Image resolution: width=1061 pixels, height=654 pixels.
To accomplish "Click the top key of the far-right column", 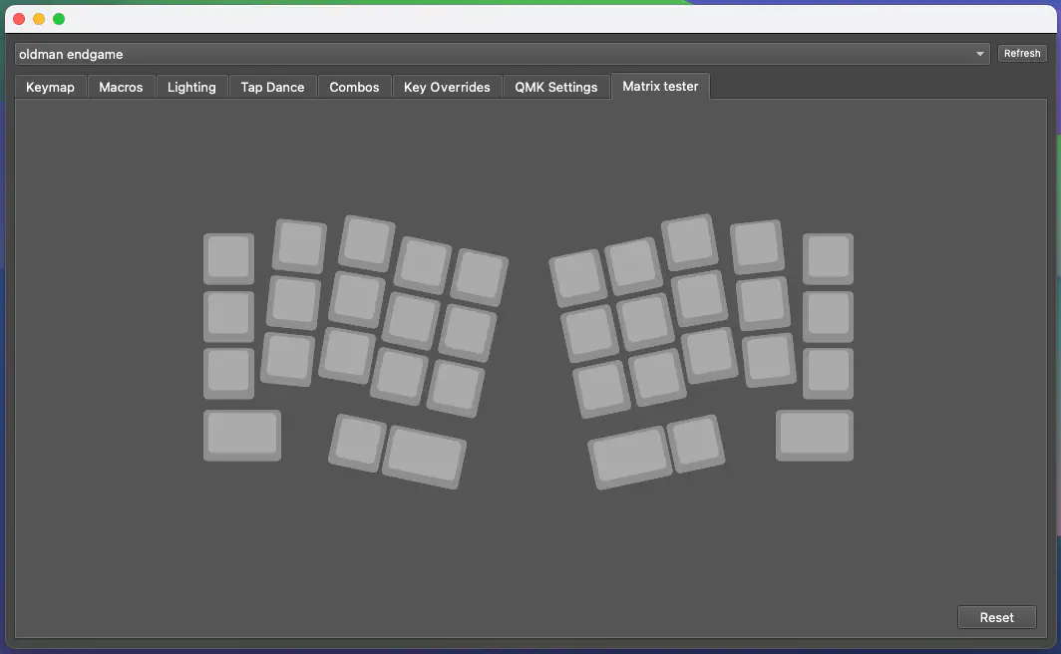I will pyautogui.click(x=828, y=258).
